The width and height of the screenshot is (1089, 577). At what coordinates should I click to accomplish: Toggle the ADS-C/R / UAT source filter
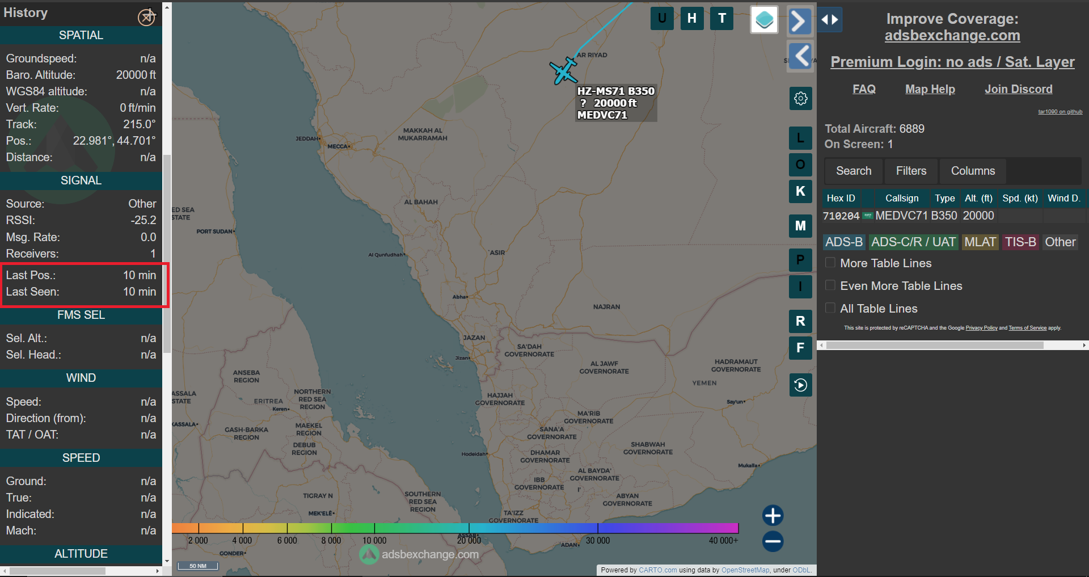click(x=913, y=242)
